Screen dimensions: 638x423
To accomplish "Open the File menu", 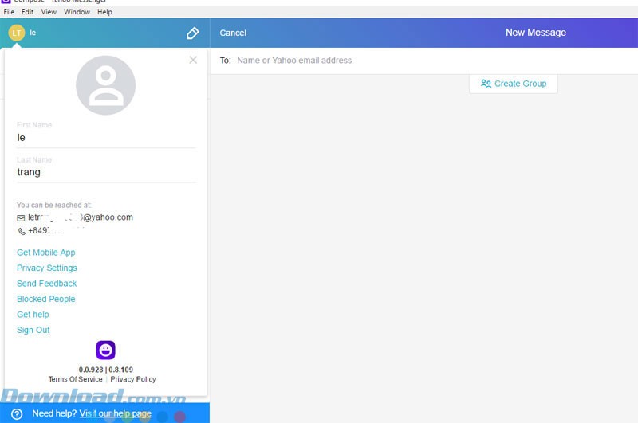I will (10, 12).
